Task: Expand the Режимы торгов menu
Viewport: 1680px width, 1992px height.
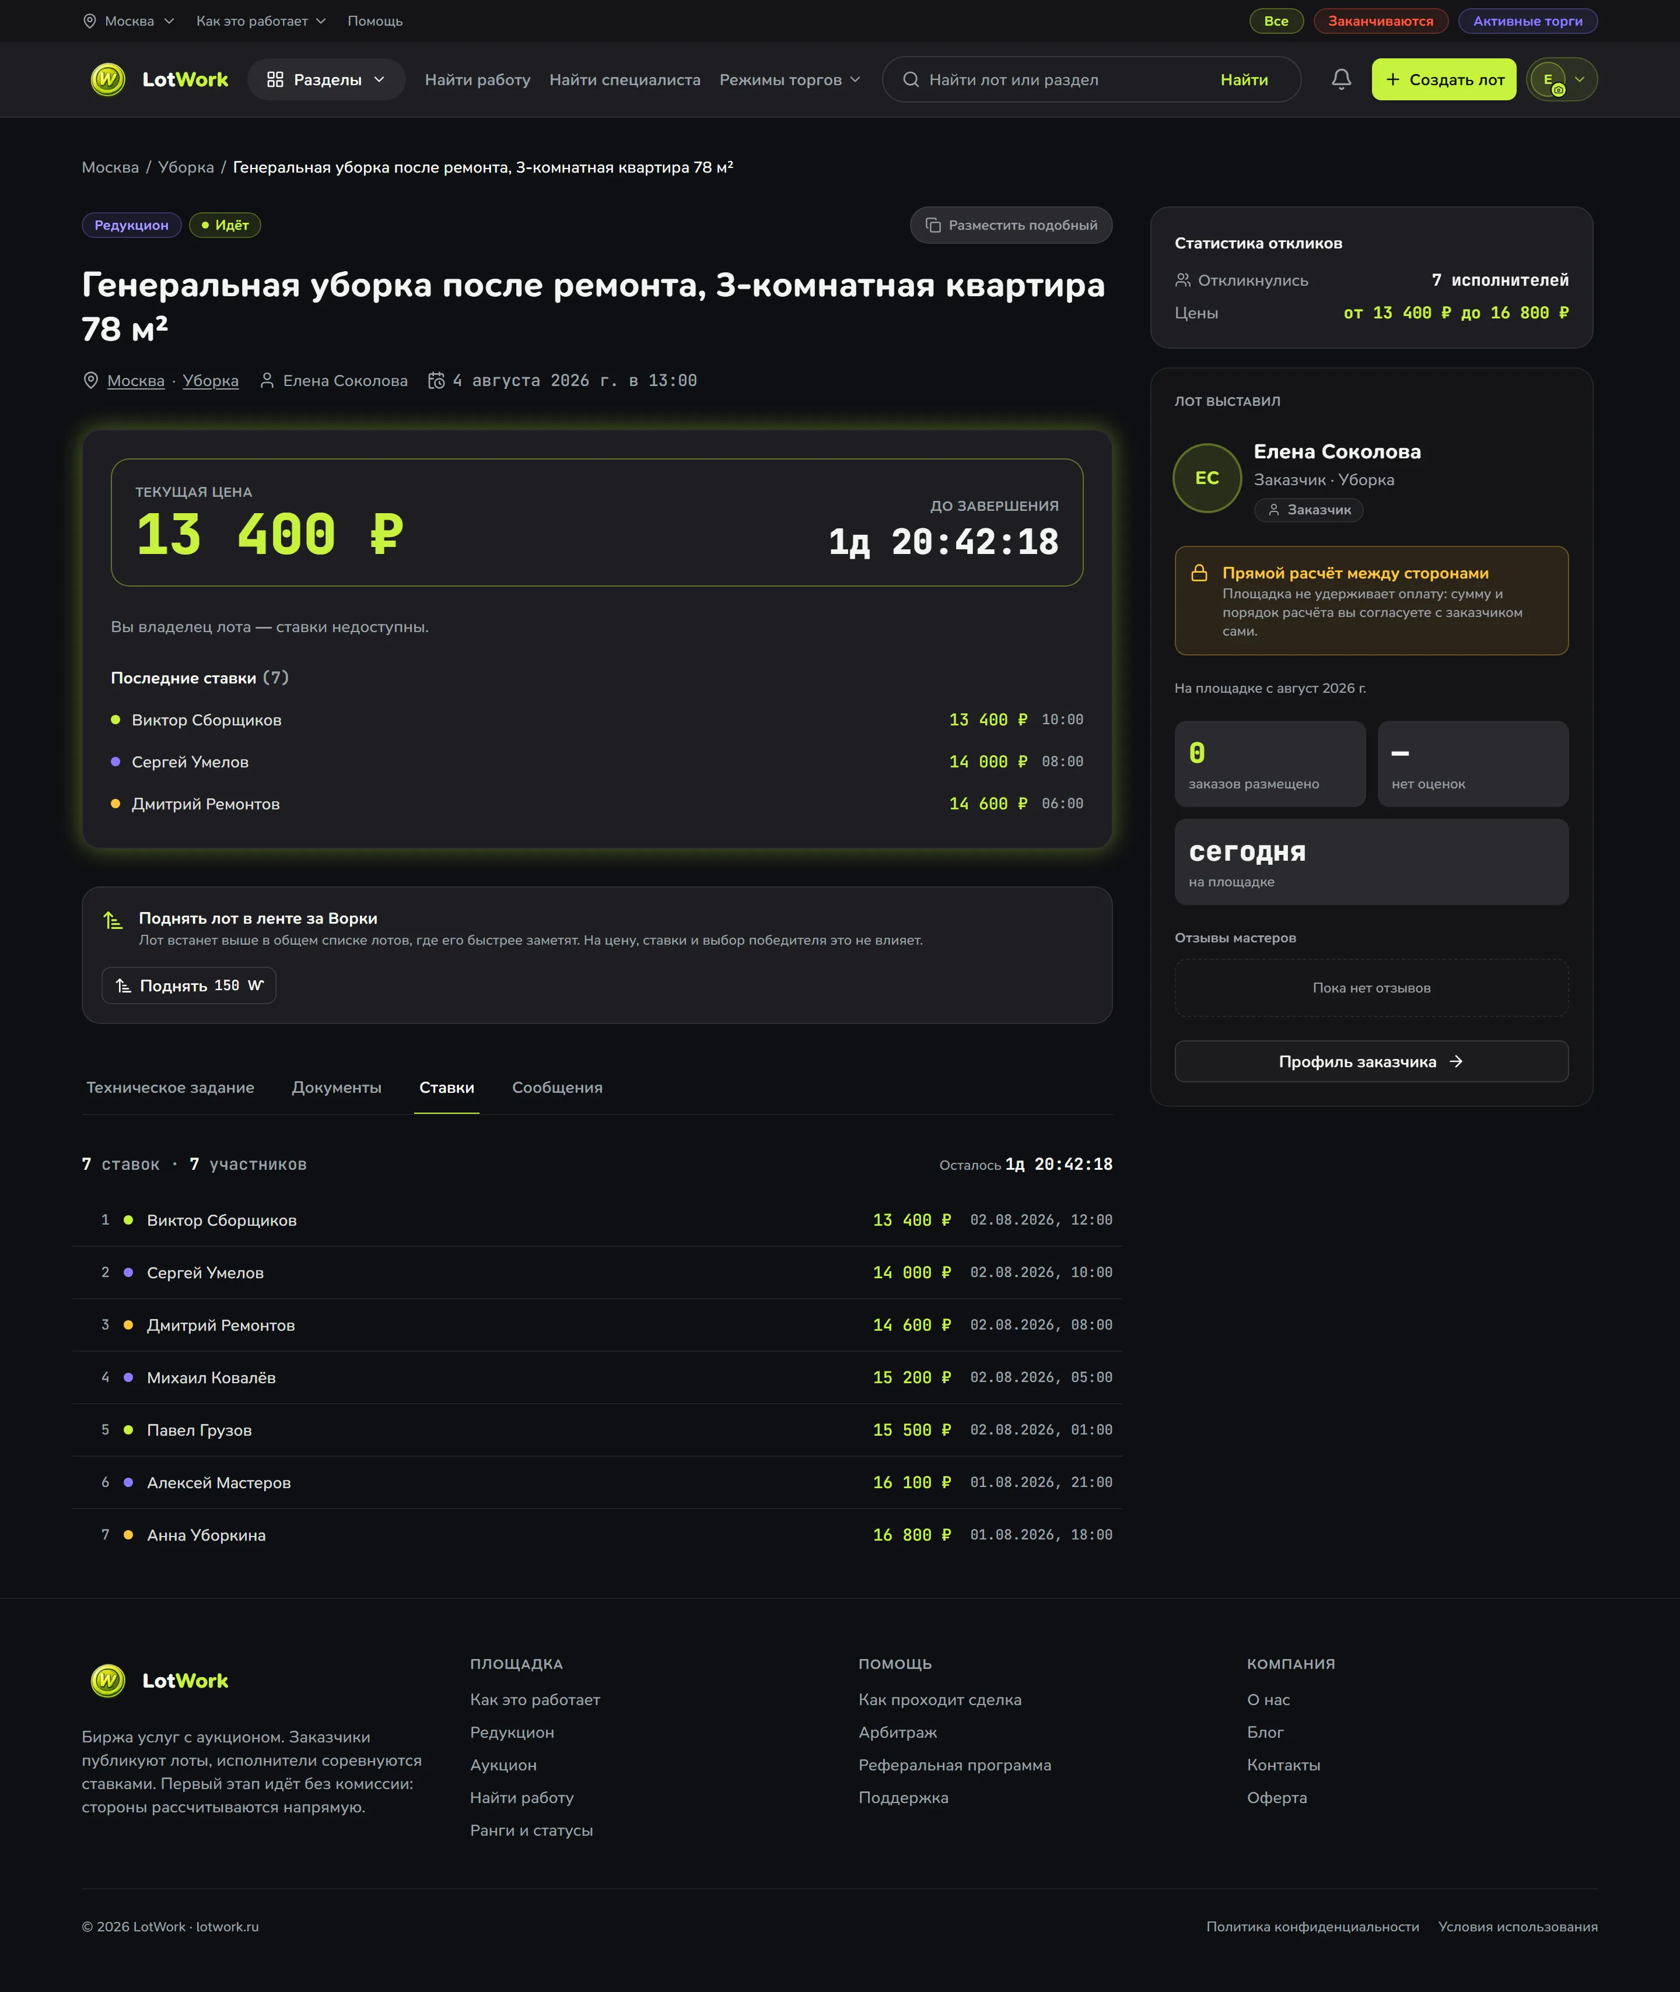Action: [x=789, y=79]
